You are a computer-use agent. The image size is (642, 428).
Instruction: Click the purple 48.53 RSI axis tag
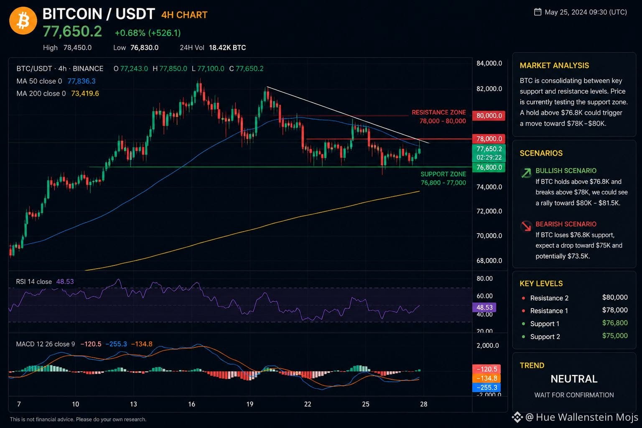484,308
